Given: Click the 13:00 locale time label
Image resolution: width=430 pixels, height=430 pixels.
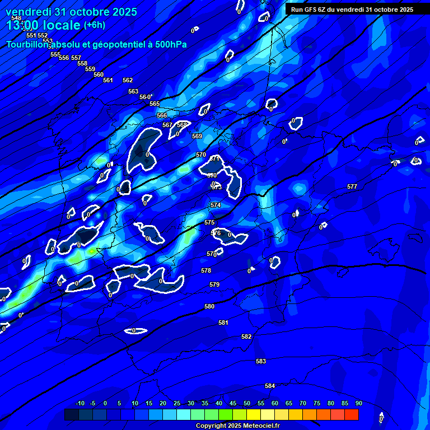Looking at the screenshot, I should click(44, 25).
